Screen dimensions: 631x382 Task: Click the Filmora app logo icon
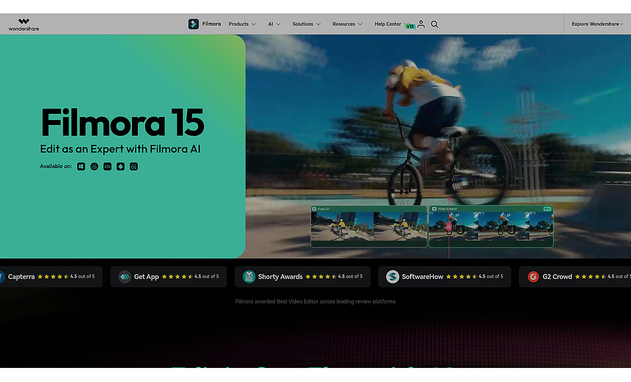194,24
